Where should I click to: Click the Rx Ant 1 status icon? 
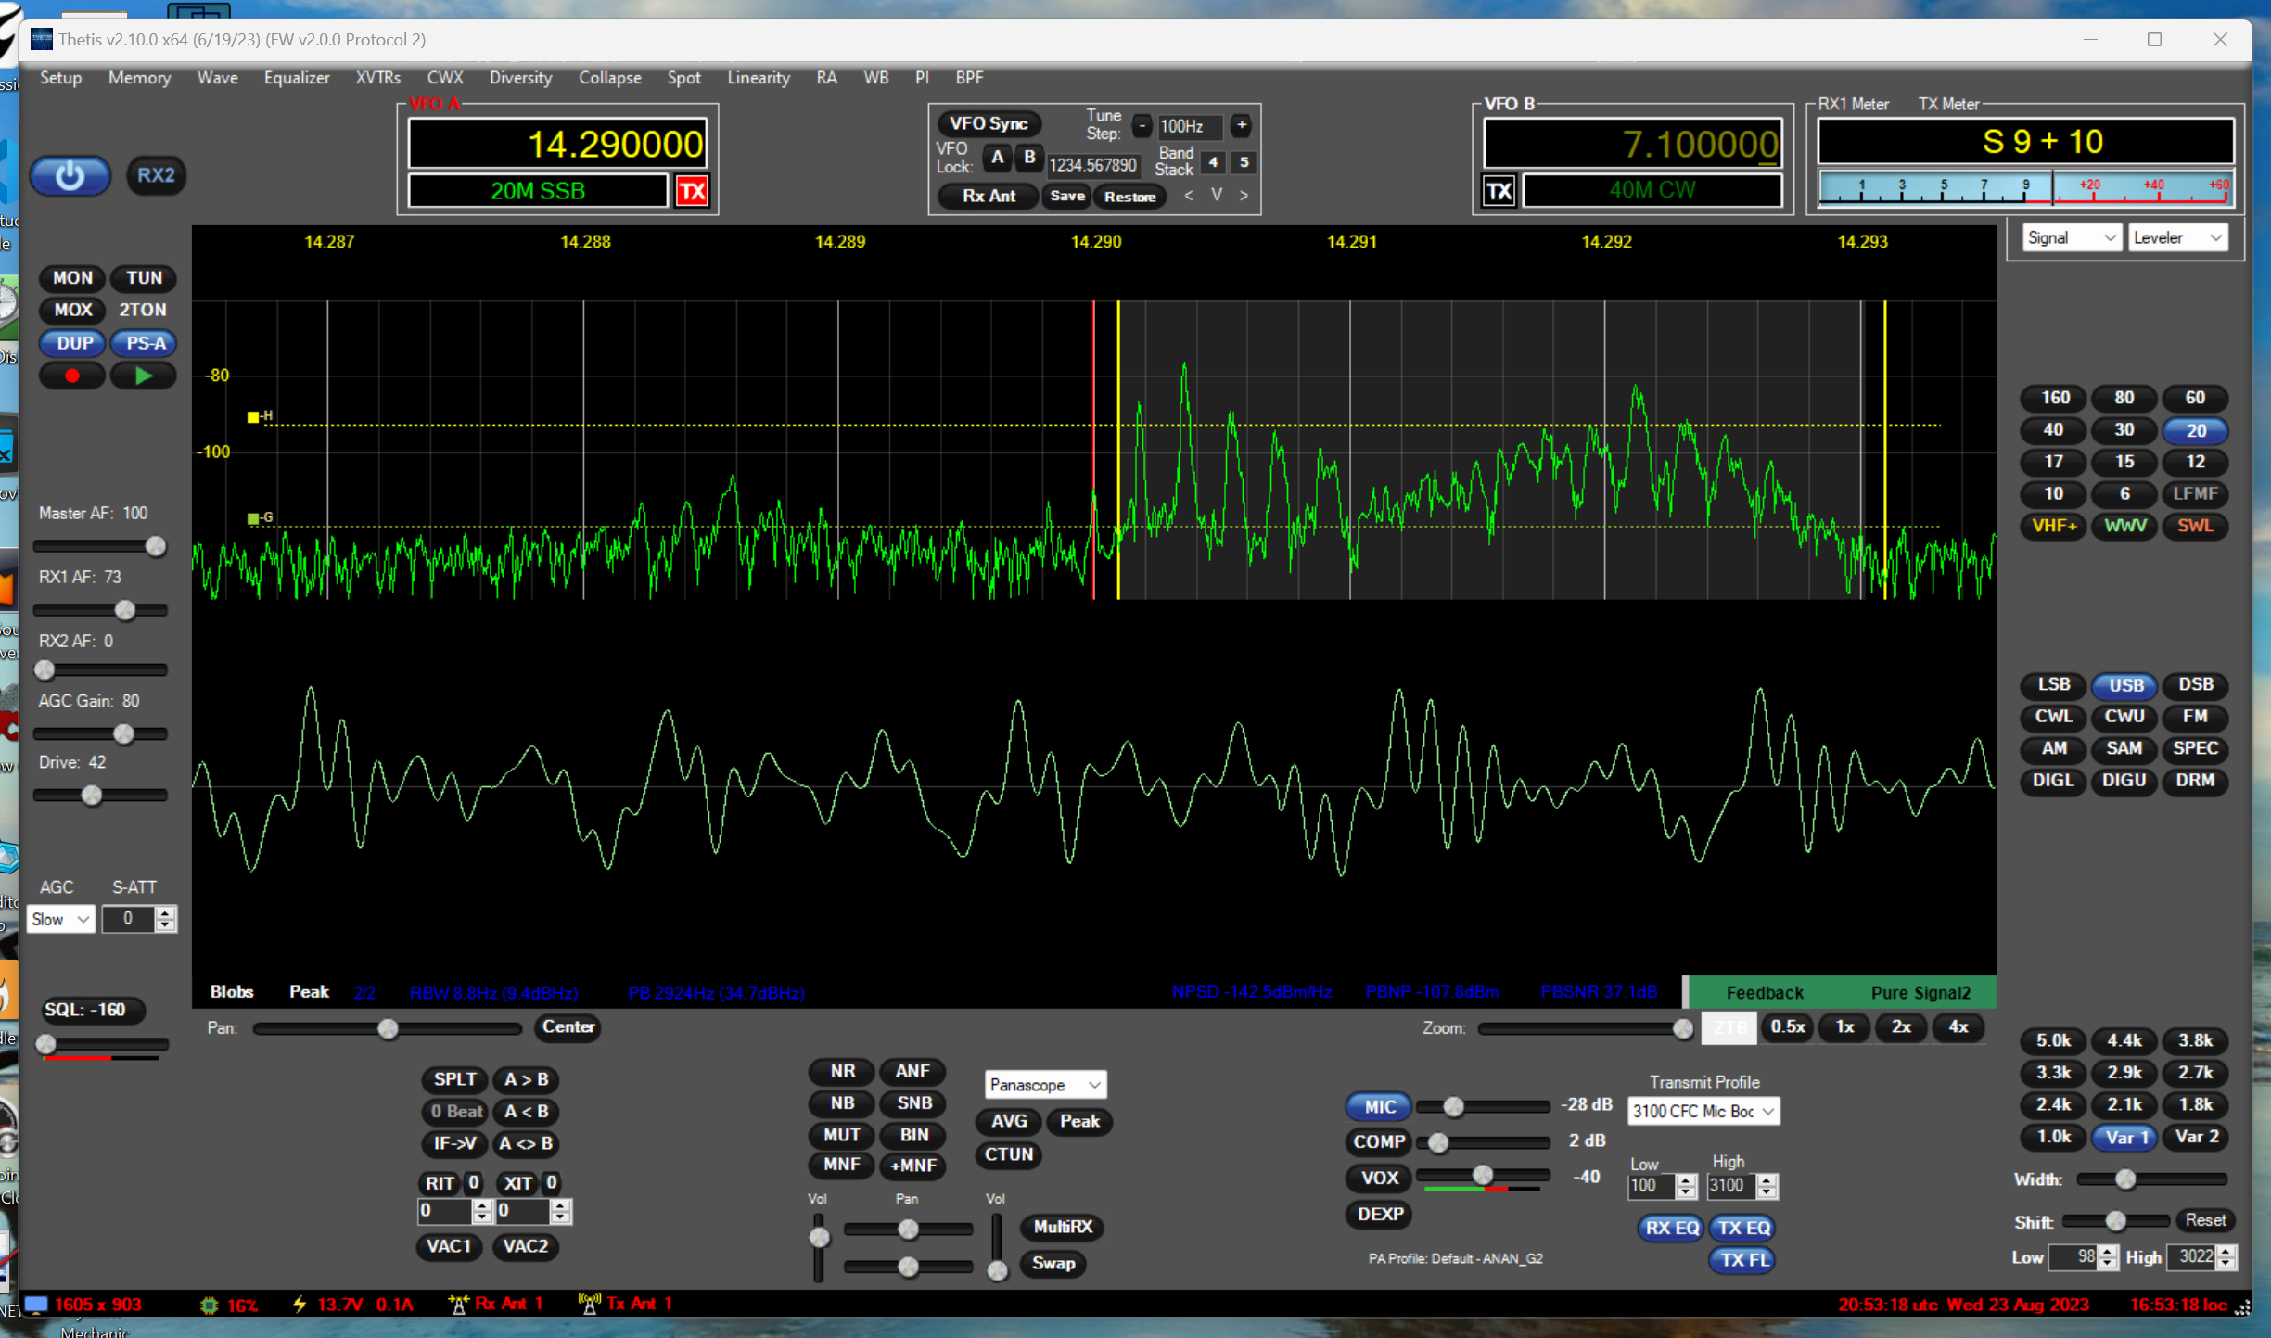coord(457,1305)
